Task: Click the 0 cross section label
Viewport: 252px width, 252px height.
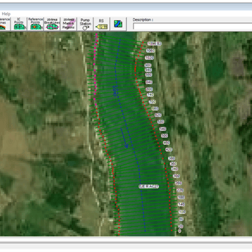Action: [x=179, y=231]
